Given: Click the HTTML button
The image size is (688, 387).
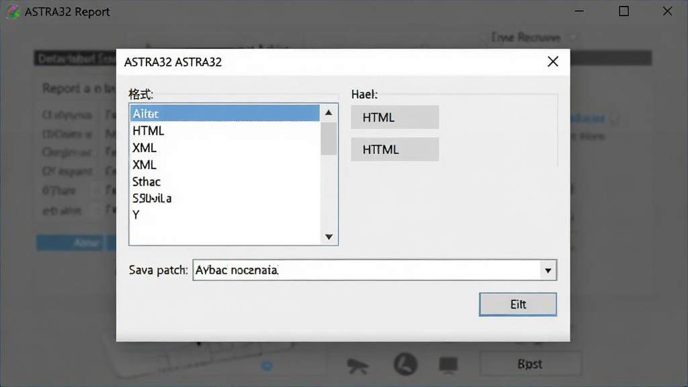Looking at the screenshot, I should click(395, 149).
